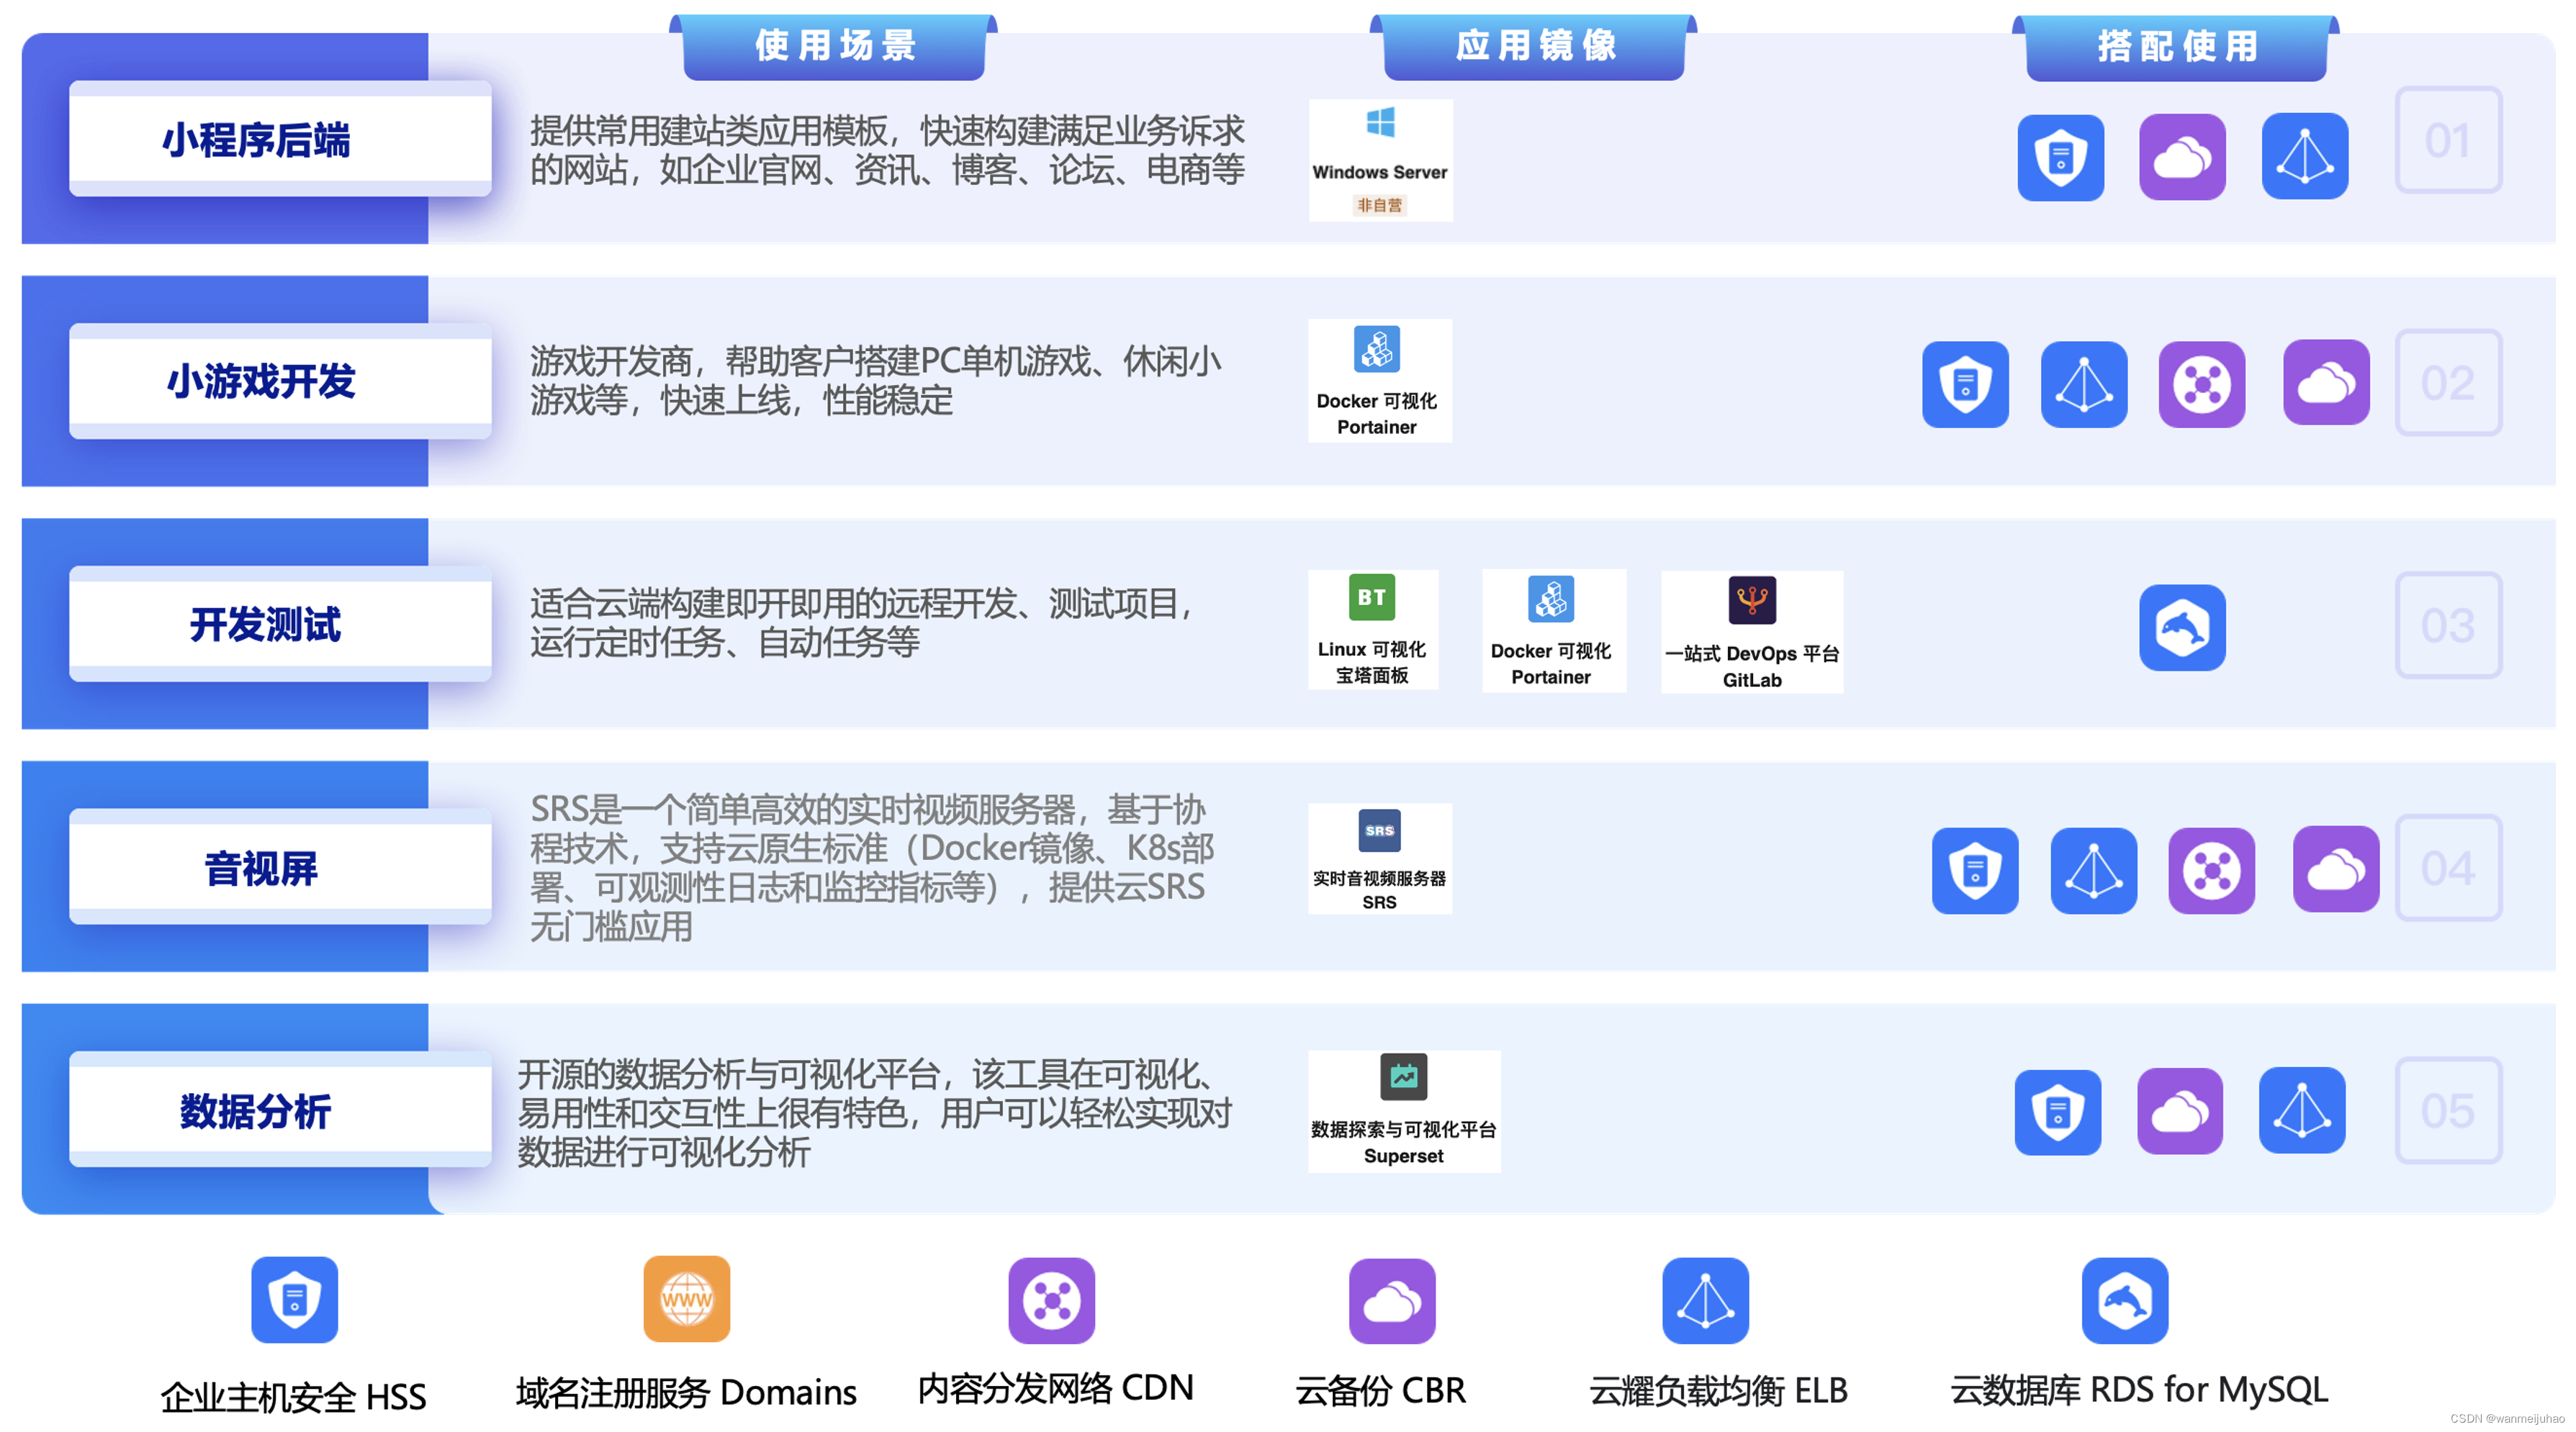Select the 搭配使用 header tab
The height and width of the screenshot is (1432, 2576).
click(x=2176, y=48)
